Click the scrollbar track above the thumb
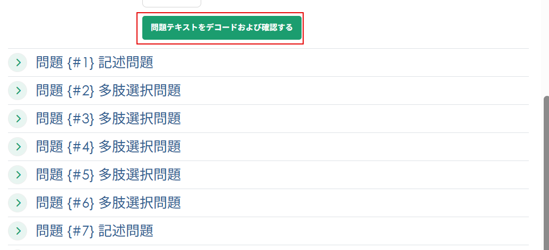This screenshot has height=250, width=549. [545, 48]
